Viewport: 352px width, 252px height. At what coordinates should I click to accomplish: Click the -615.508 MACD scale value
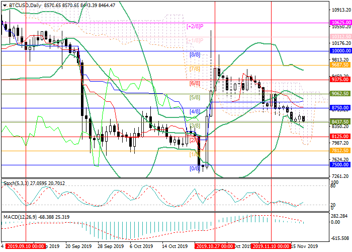[341, 238]
